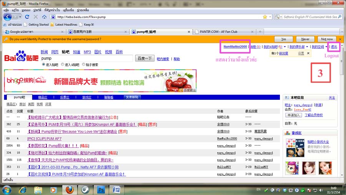
Task: Click Never on the Identity Protect bar
Action: 305,39
